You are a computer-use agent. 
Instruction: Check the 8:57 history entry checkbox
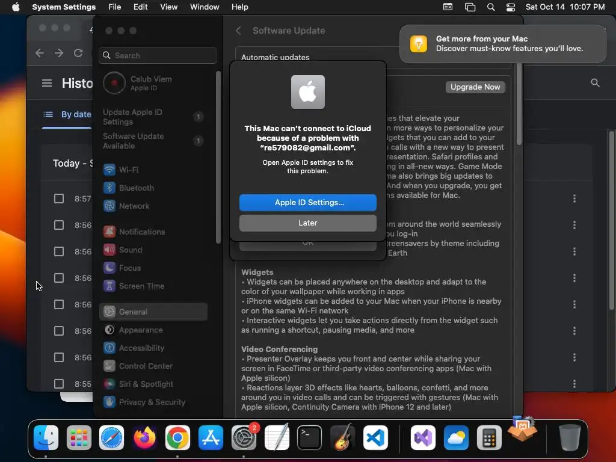pos(59,199)
